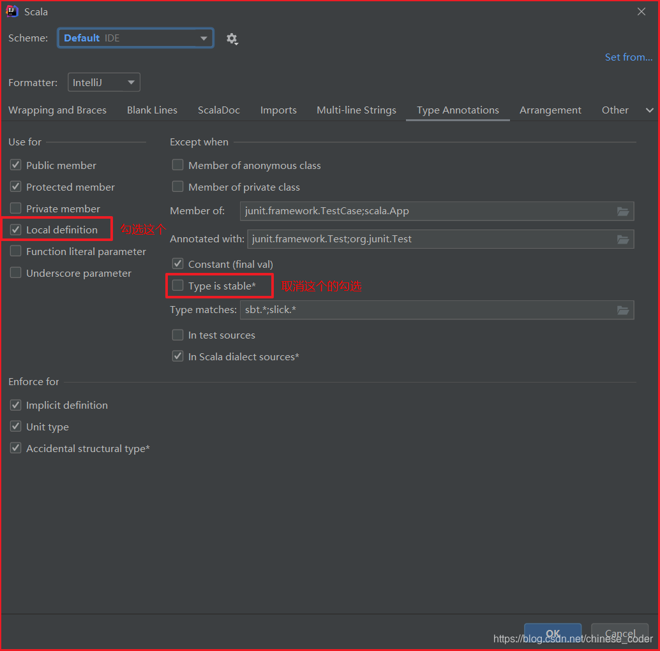Open the Other tab

(615, 110)
